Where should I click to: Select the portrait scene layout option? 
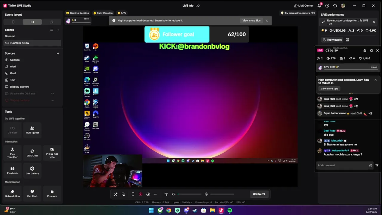(x=13, y=22)
